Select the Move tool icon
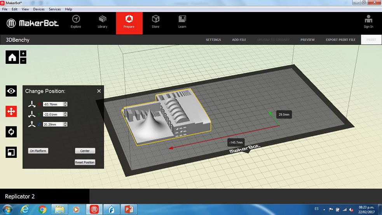 (x=11, y=112)
